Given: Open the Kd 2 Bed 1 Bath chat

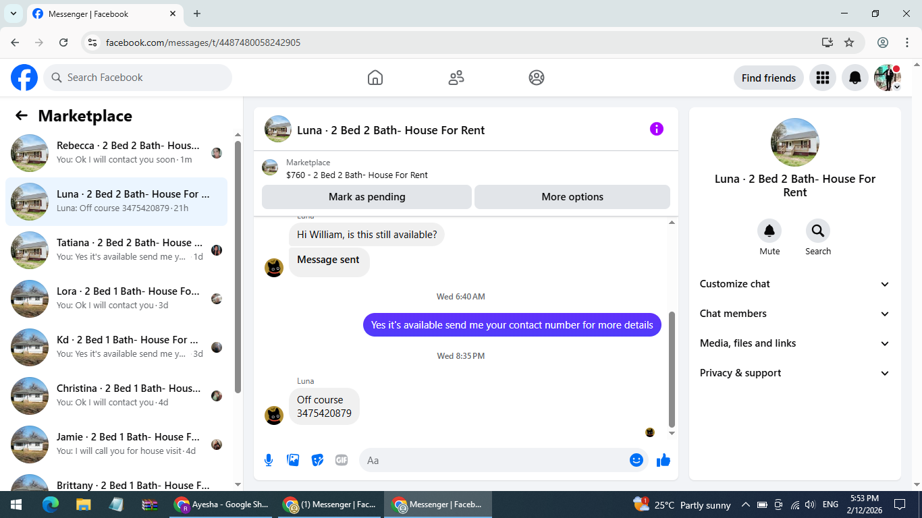Looking at the screenshot, I should [x=116, y=347].
